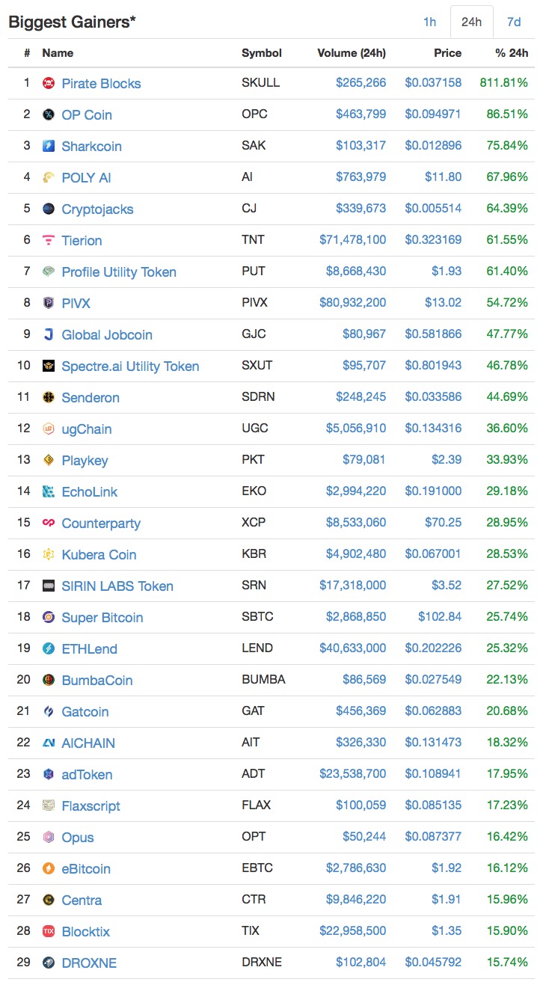
Task: Select the 24h tab
Action: (471, 22)
